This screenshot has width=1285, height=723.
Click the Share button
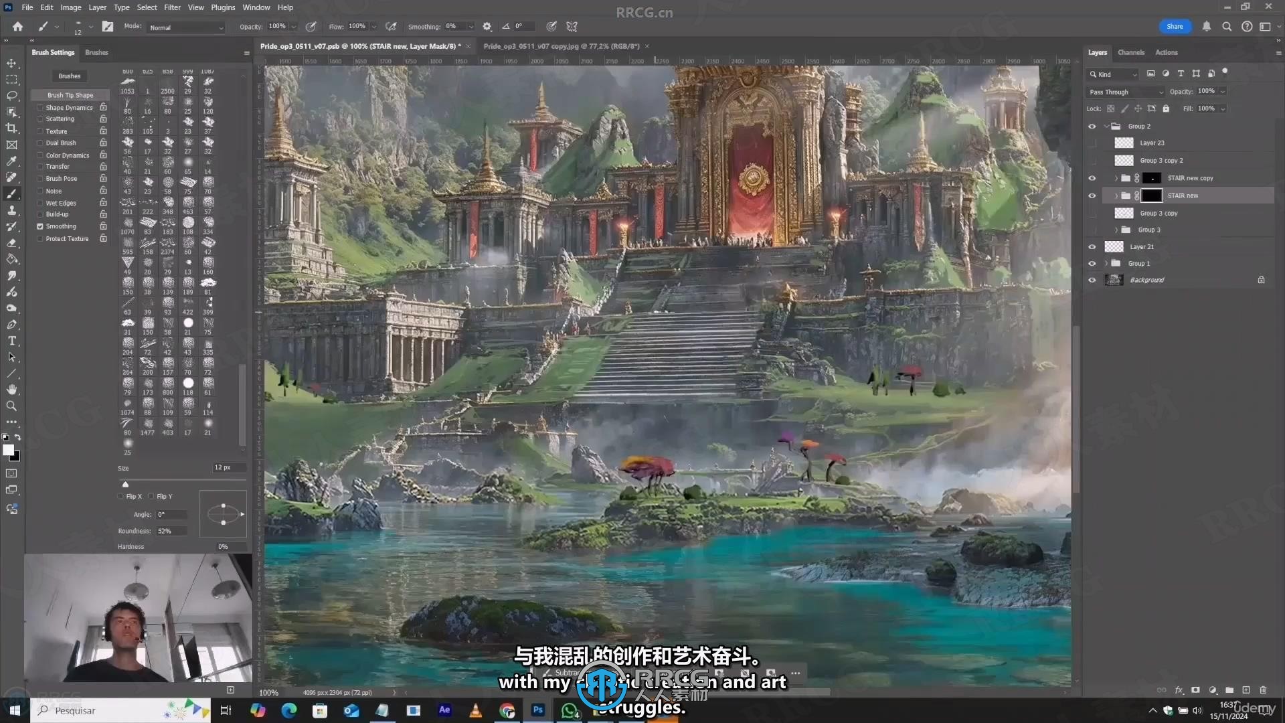coord(1175,27)
